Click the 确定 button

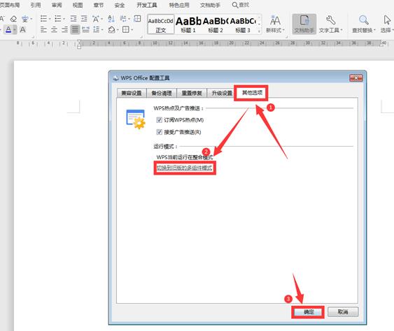[x=309, y=312]
